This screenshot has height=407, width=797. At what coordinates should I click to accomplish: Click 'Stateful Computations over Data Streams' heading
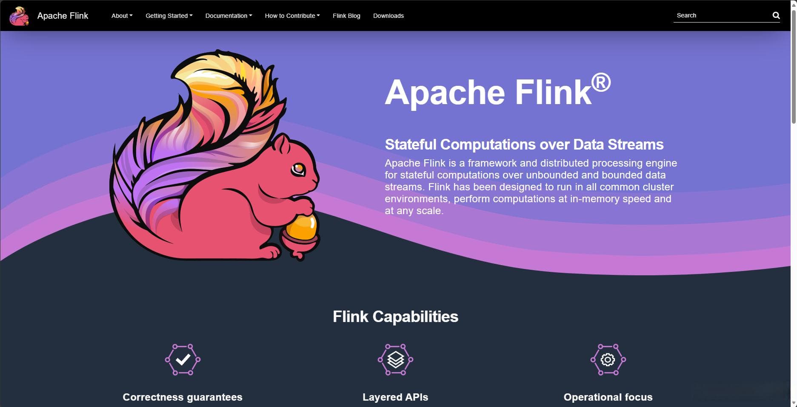click(524, 144)
